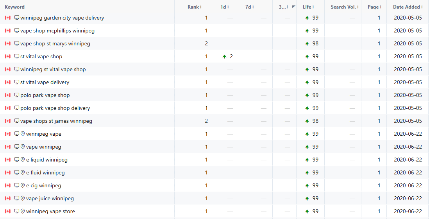Click the location pin icon for vape juice winnipeg
Viewport: 429px width, 219px height.
23,198
